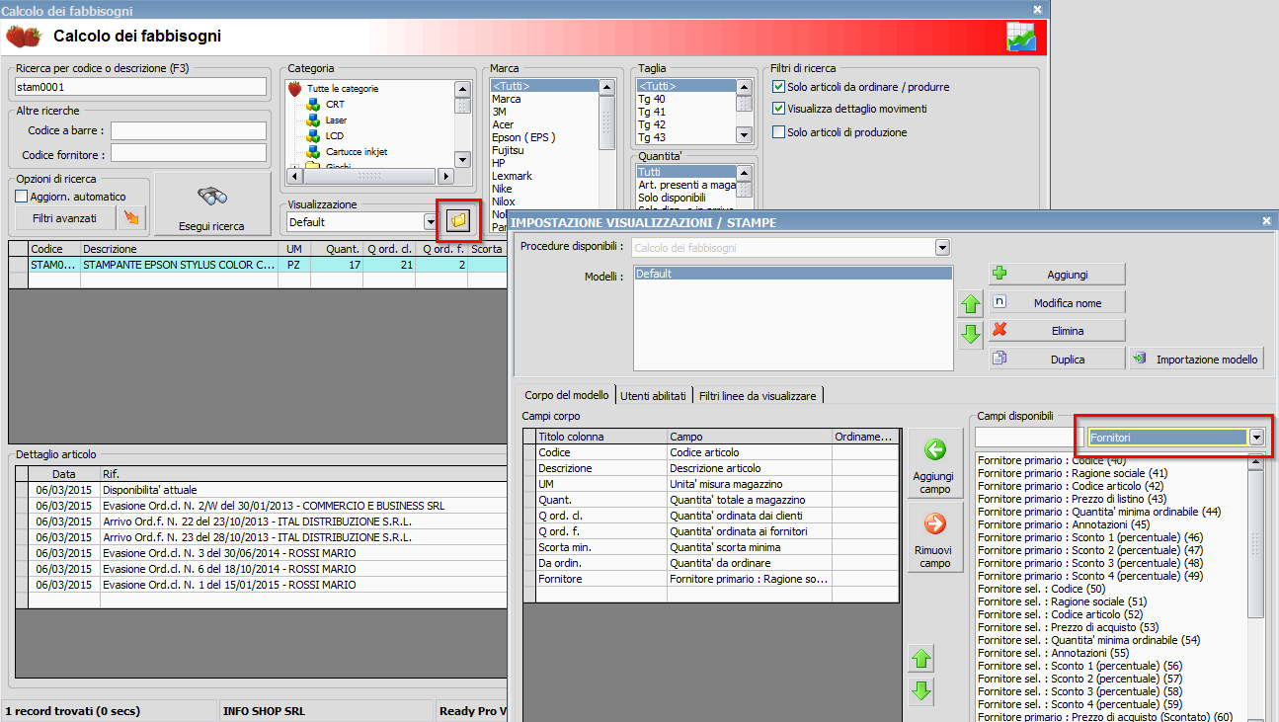Open the Fornitori dropdown in Campi disponibili

click(1256, 437)
